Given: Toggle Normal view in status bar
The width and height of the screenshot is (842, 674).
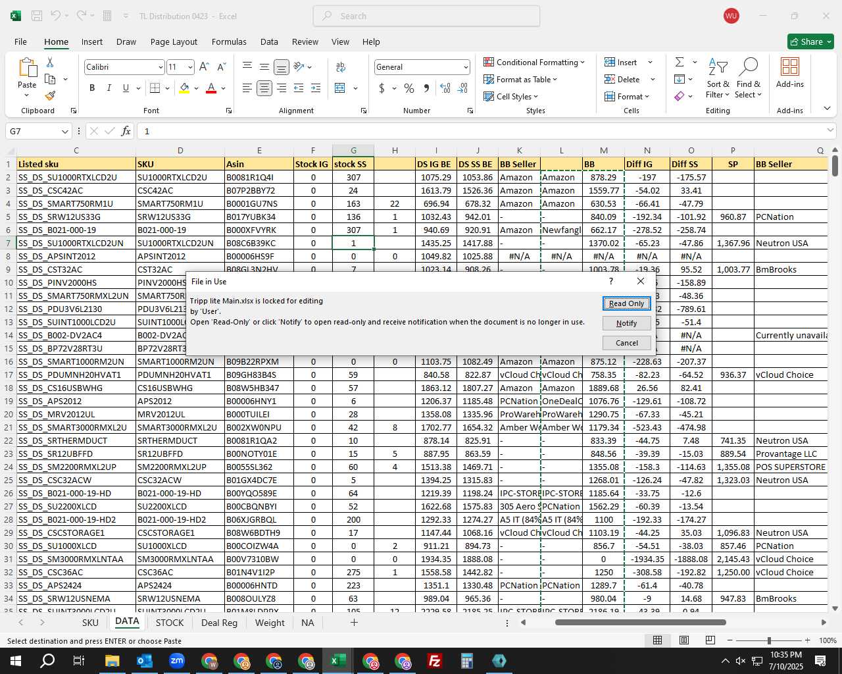Looking at the screenshot, I should click(x=657, y=640).
